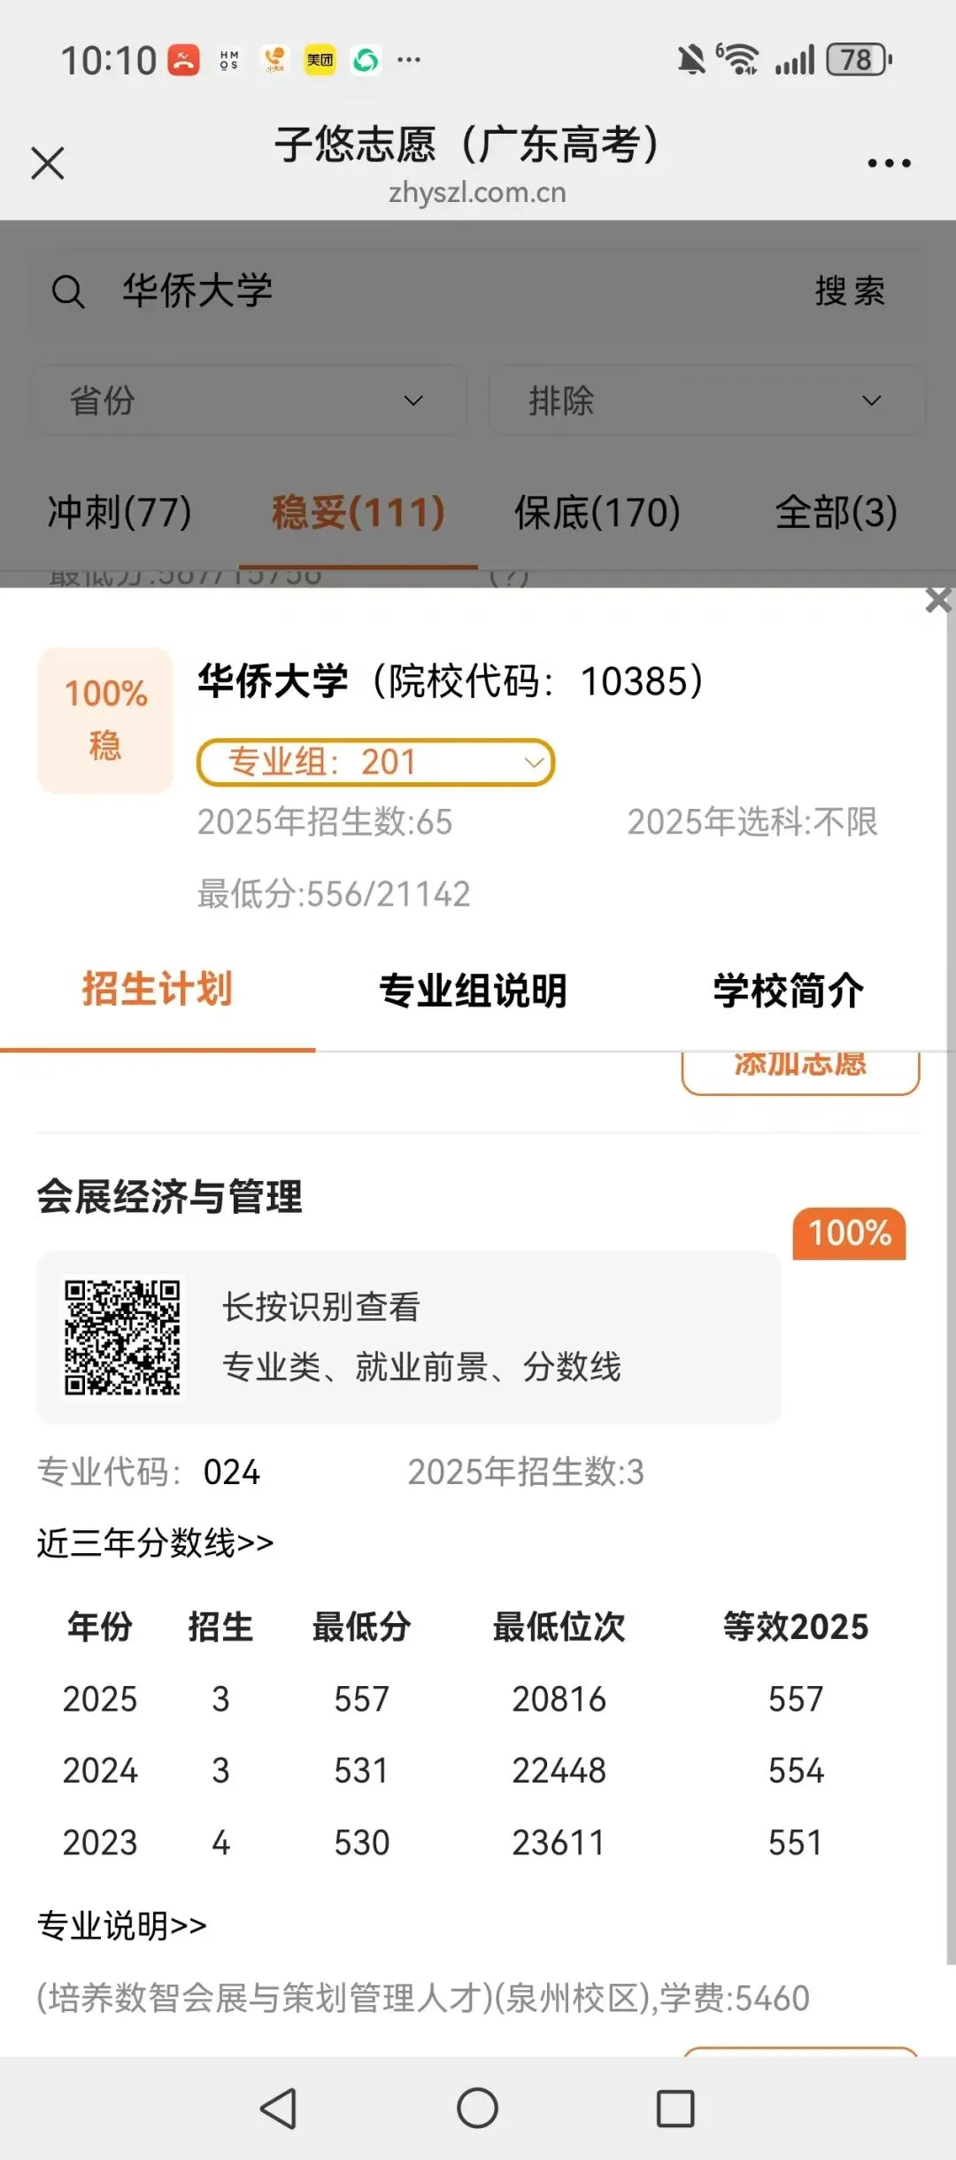Open the 专业组: 201 selector

pos(375,762)
